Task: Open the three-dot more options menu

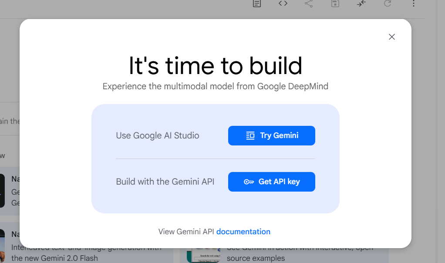Action: coord(413,4)
